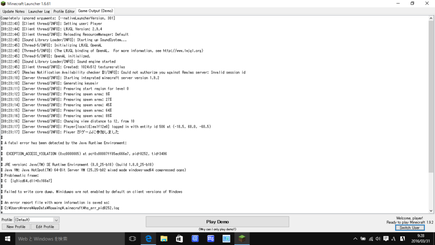
Task: Click "Why can I only play demo?" link
Action: click(217, 229)
